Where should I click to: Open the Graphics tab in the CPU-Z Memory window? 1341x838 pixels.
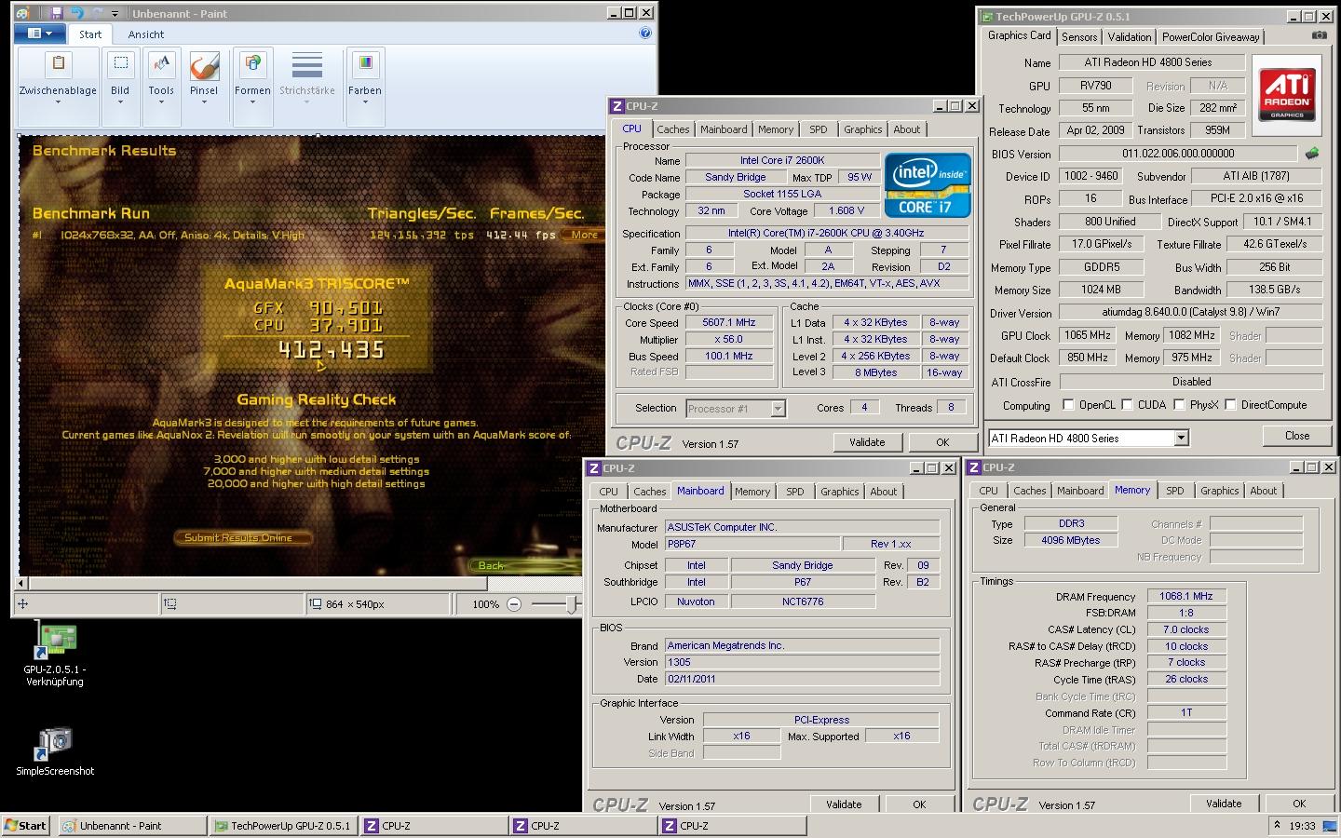pyautogui.click(x=1219, y=491)
